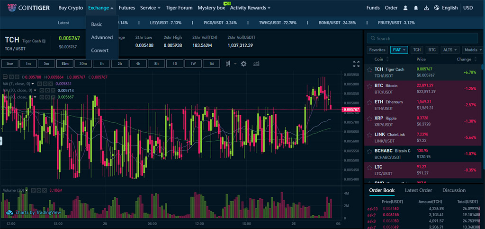Choose Convert from Exchange menu
The height and width of the screenshot is (229, 485).
tap(100, 50)
